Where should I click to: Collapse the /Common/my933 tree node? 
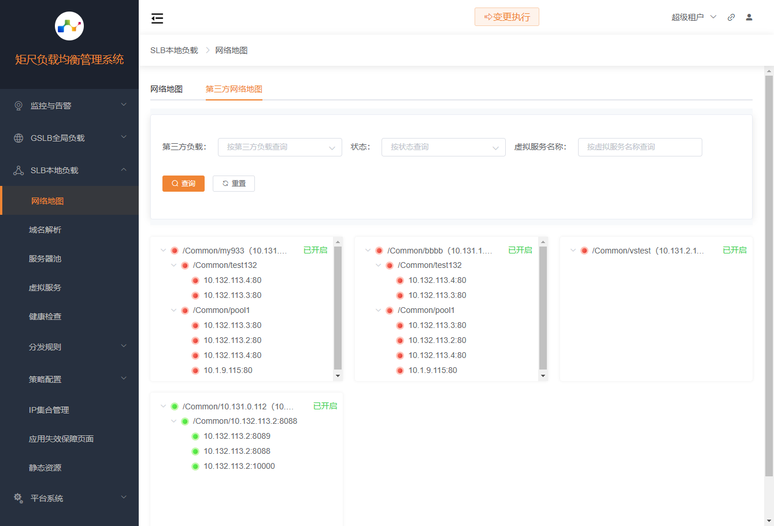163,251
